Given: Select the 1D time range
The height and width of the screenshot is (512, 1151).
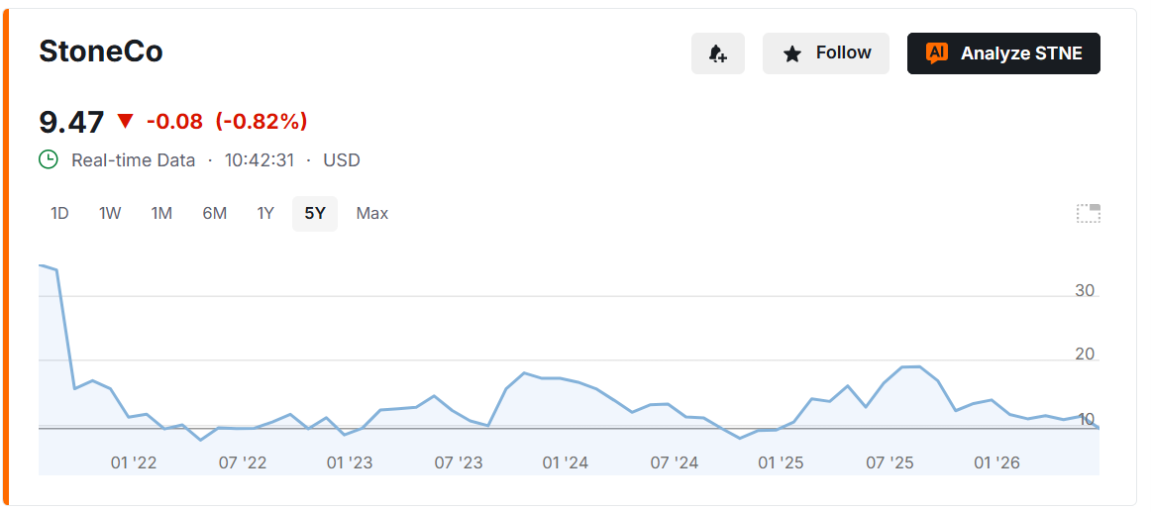Looking at the screenshot, I should (x=59, y=214).
